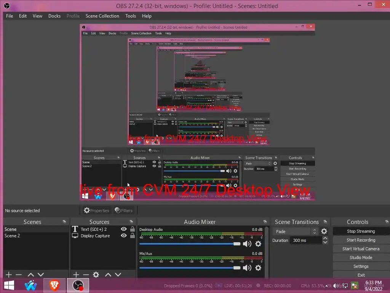Click the network tray icon
This screenshot has width=390, height=293.
(345, 286)
